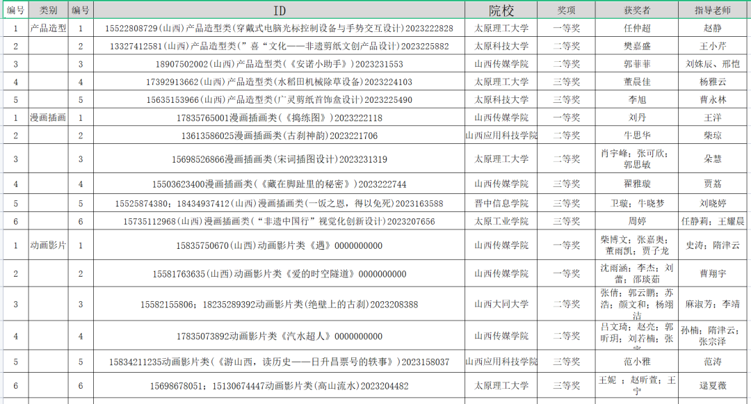Select school cell 晋中信息学院
The image size is (751, 404).
click(501, 204)
